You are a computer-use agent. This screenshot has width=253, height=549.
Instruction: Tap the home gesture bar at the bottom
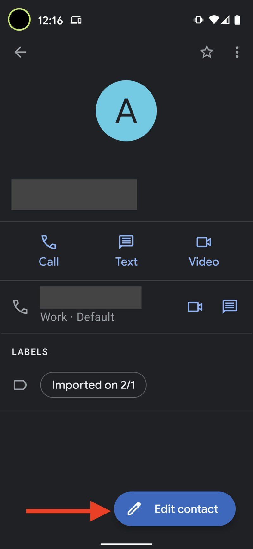[x=126, y=543]
